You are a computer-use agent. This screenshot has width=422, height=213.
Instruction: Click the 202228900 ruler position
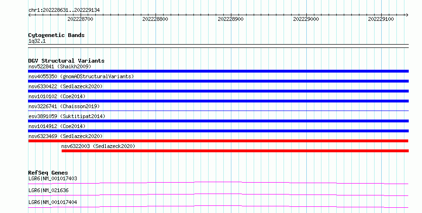tap(230, 19)
